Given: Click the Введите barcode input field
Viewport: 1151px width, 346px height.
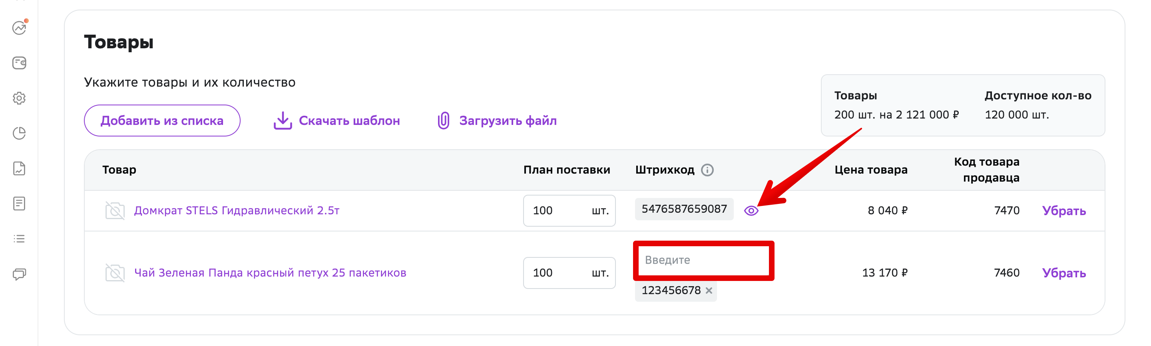Looking at the screenshot, I should pos(704,260).
